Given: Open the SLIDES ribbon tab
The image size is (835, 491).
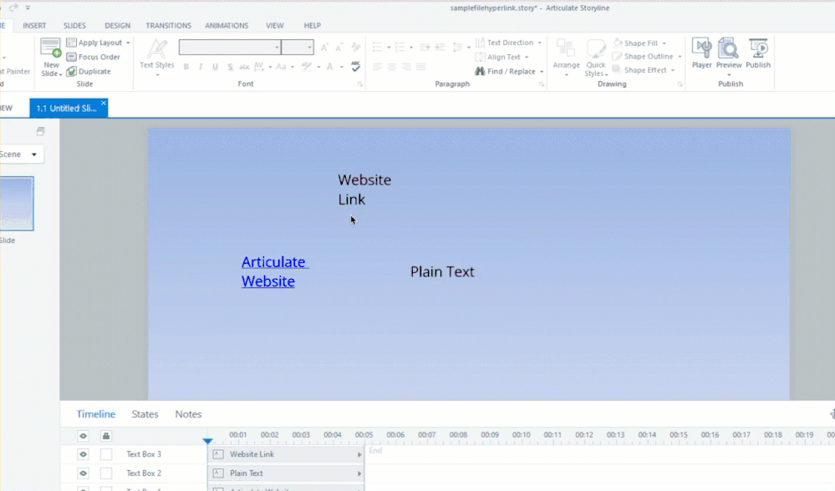Looking at the screenshot, I should click(x=74, y=26).
